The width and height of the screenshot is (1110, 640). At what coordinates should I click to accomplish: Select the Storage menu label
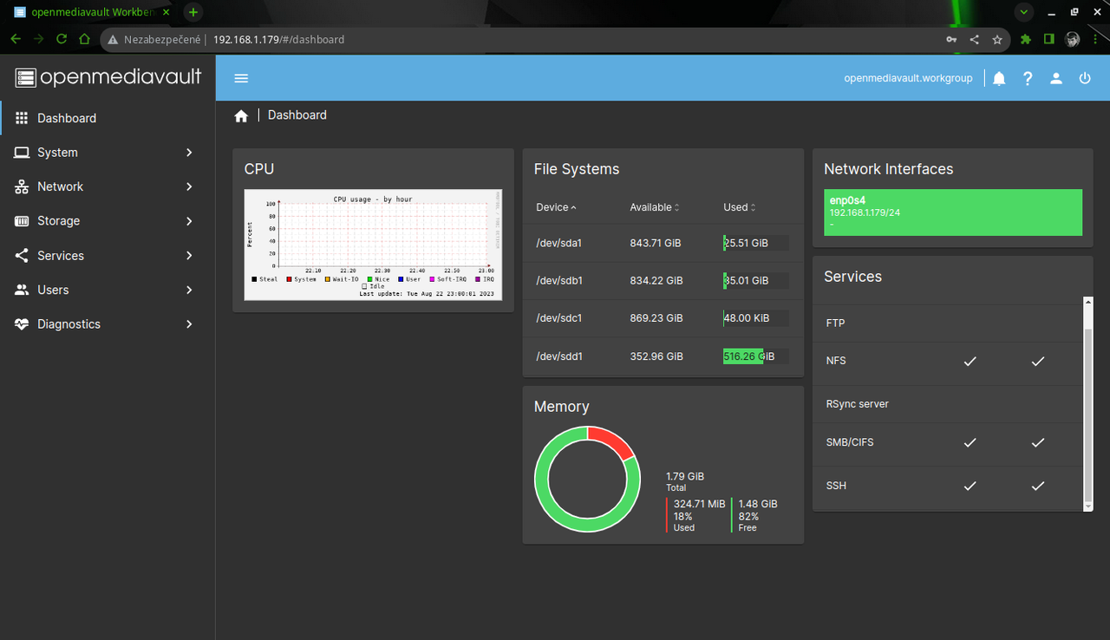58,221
